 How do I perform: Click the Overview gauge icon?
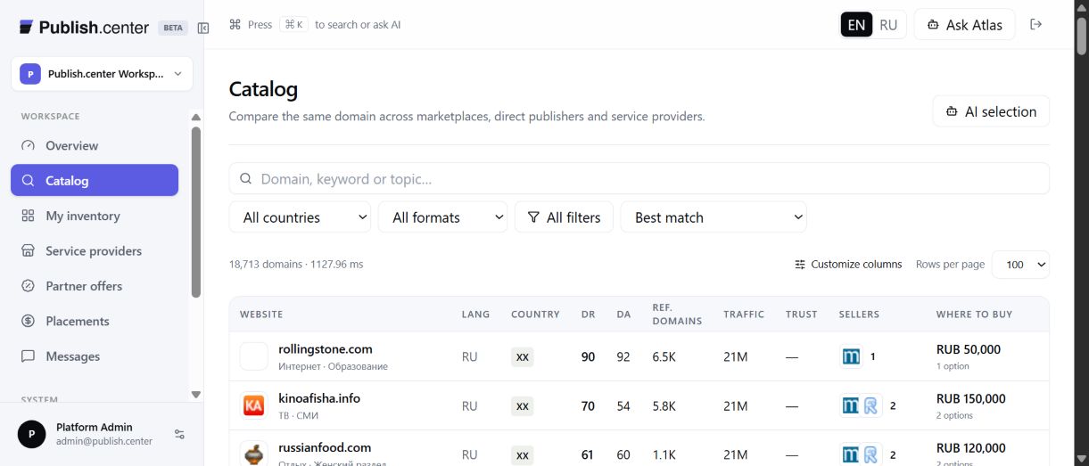coord(29,145)
